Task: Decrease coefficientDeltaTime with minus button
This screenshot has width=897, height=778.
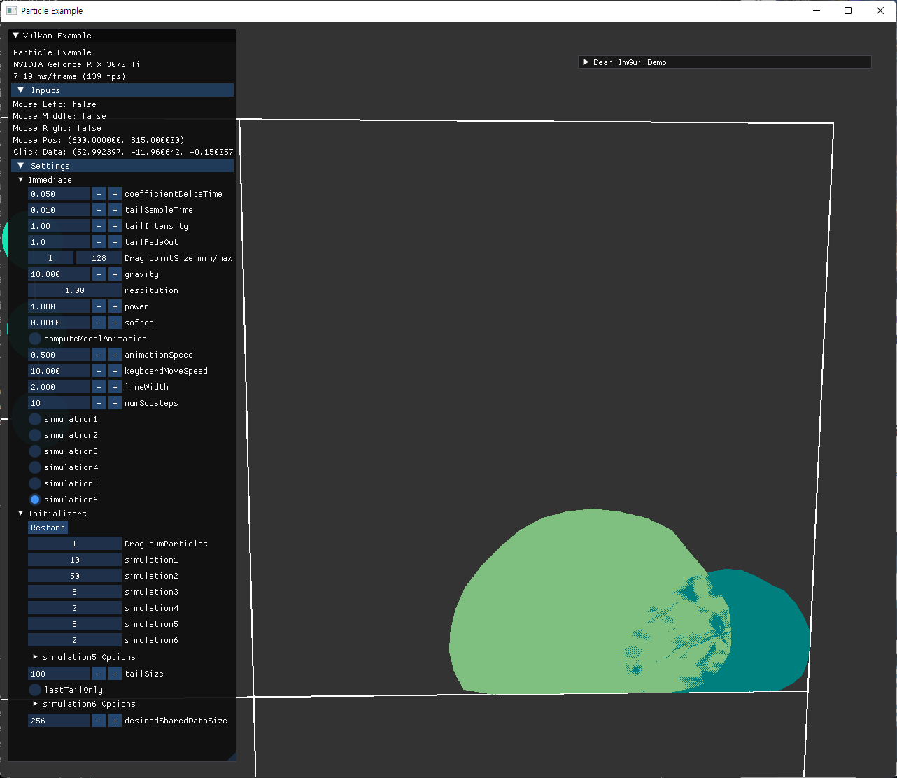Action: 99,194
